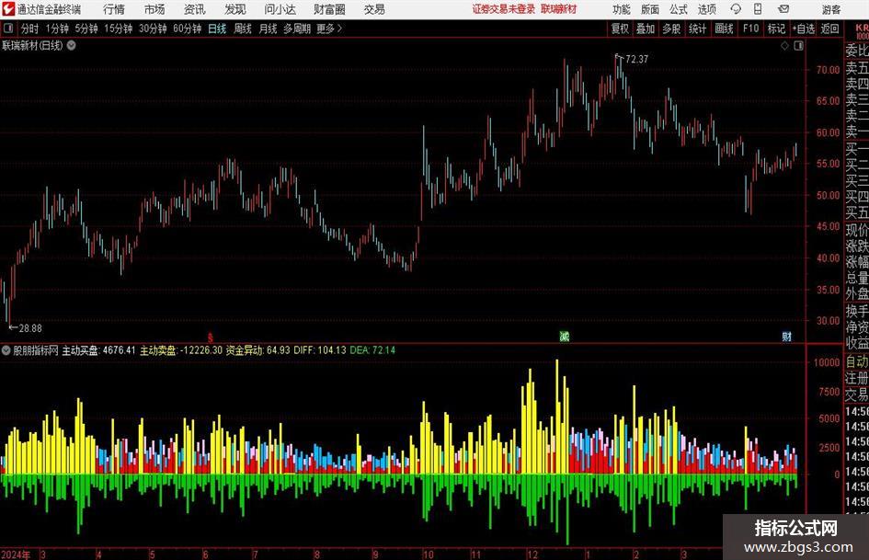869x560 pixels.
Task: Click the DEA: 72.14 readout
Action: (372, 350)
